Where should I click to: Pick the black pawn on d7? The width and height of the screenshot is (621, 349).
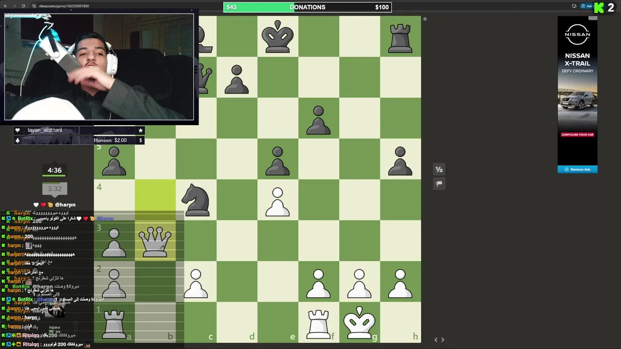[237, 79]
